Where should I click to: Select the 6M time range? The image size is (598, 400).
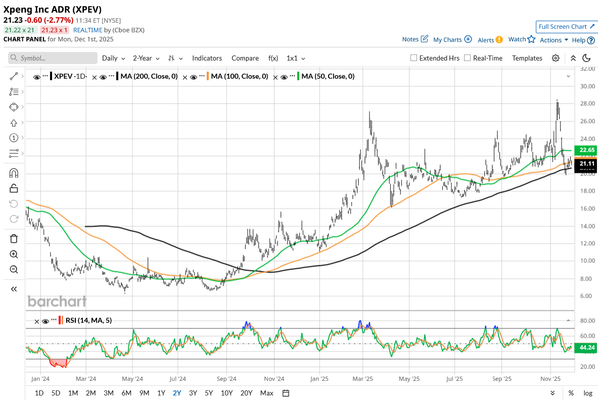click(126, 393)
